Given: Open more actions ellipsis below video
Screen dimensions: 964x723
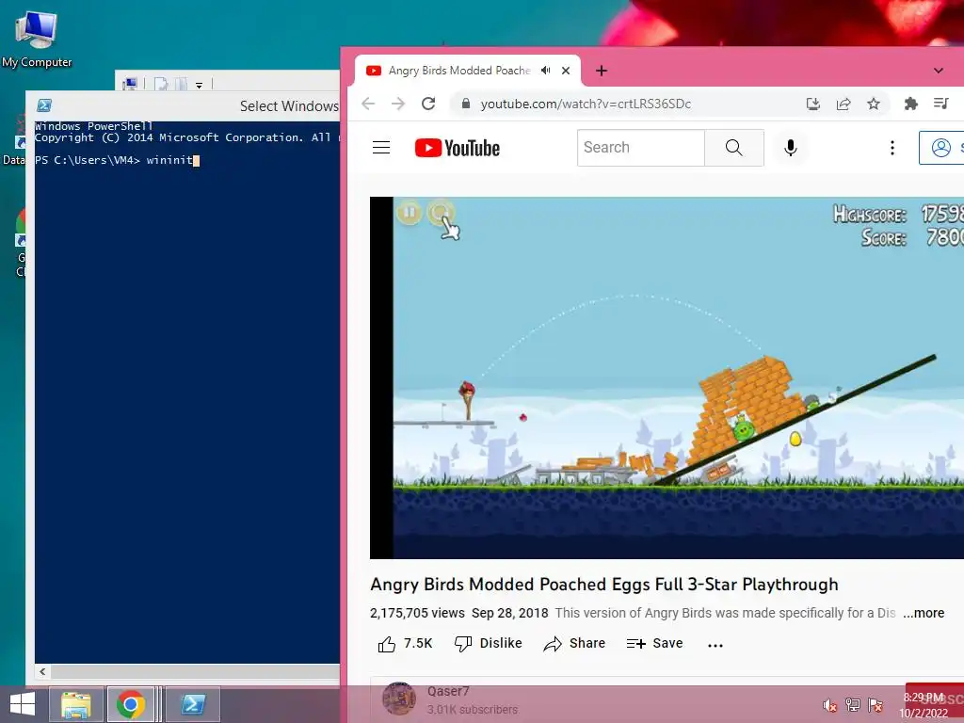Looking at the screenshot, I should click(x=715, y=645).
